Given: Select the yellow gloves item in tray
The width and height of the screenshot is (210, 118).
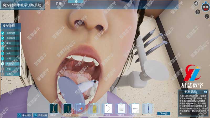Looking at the screenshot, I should [x=94, y=109].
